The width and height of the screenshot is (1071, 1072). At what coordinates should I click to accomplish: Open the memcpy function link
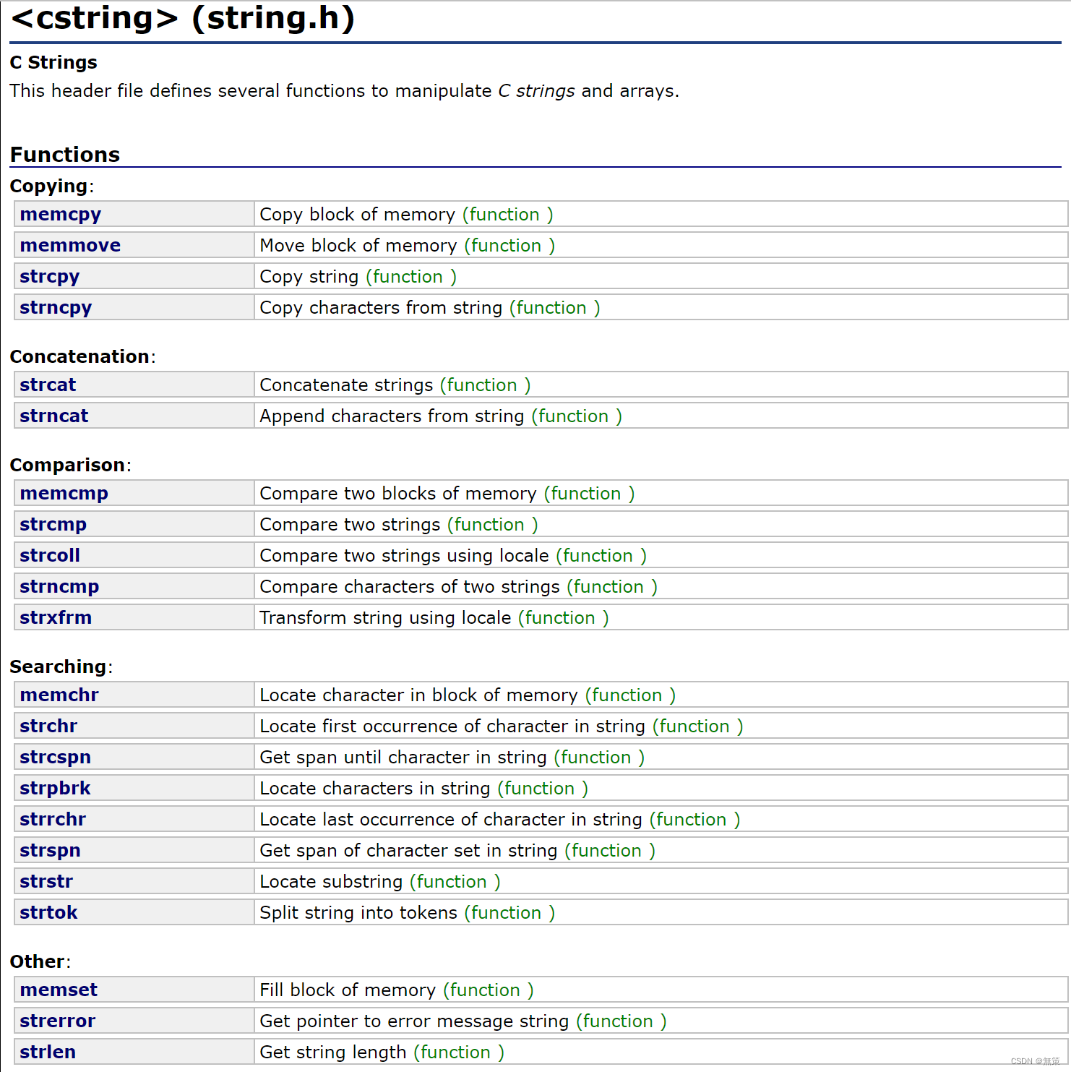click(x=61, y=215)
